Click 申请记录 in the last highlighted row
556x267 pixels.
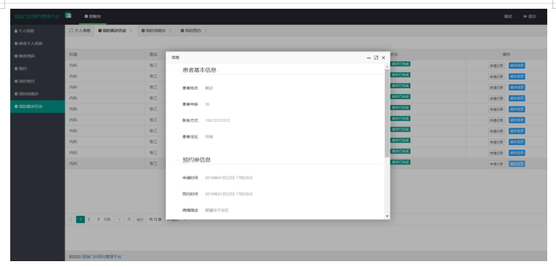coord(497,163)
